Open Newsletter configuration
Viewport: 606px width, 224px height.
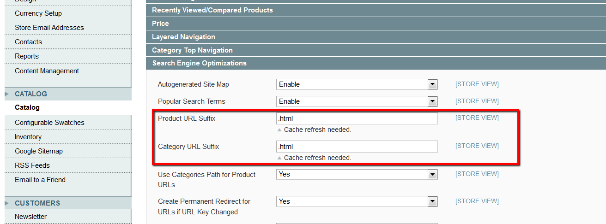pyautogui.click(x=30, y=217)
